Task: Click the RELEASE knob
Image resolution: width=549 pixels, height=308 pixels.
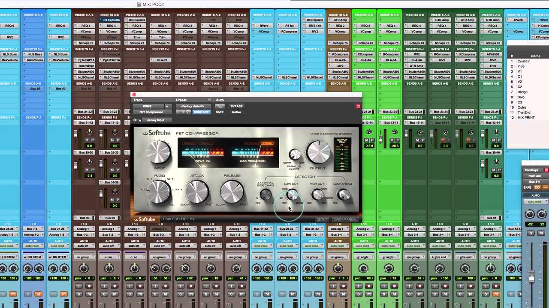Action: 232,192
